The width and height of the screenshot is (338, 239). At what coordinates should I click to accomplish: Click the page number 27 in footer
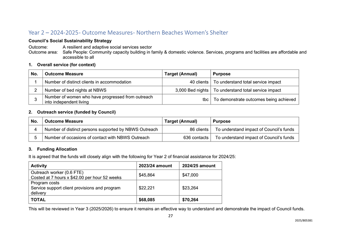coord(170,216)
